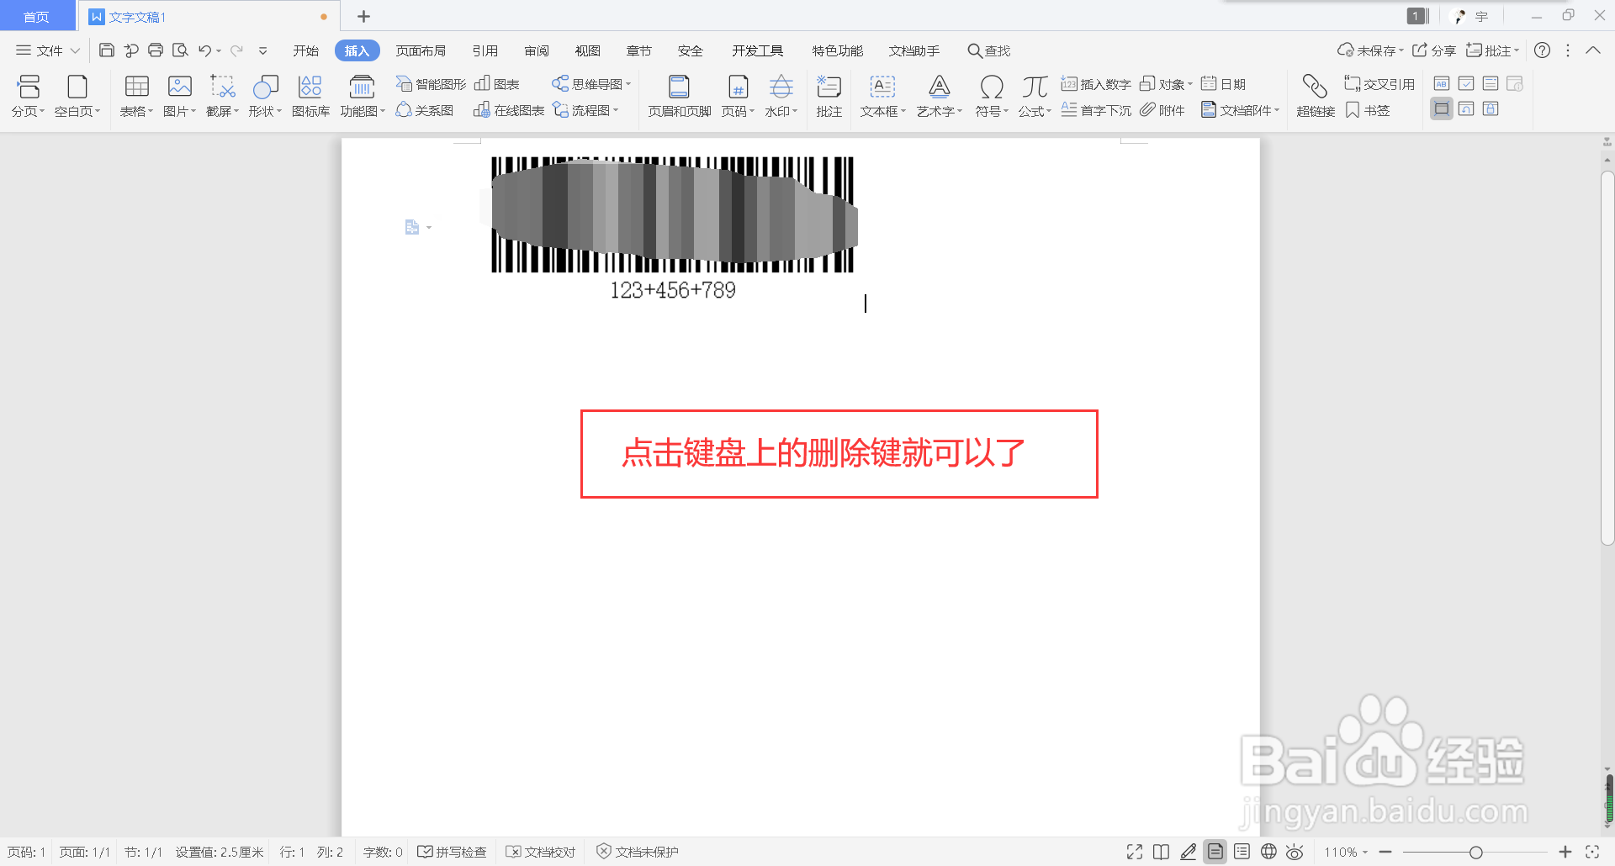The width and height of the screenshot is (1615, 866).
Task: Open Header and Footer (页眉和页脚)
Action: point(680,97)
